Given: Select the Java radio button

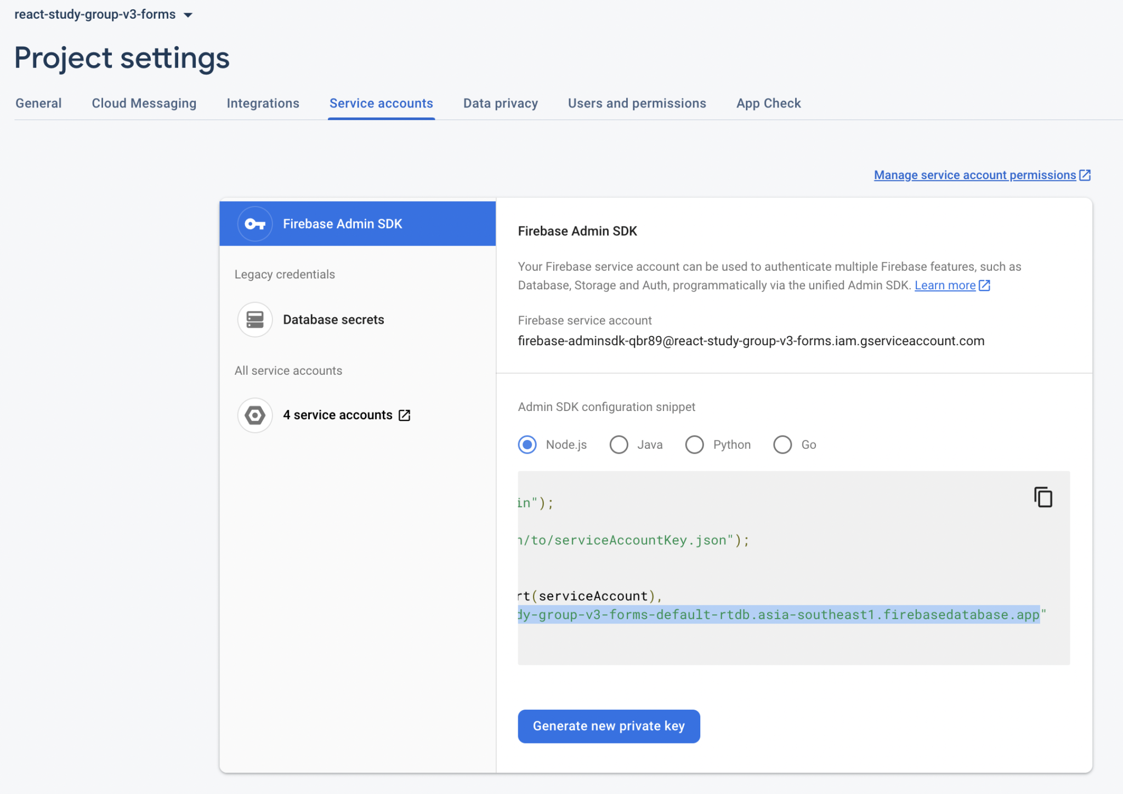Looking at the screenshot, I should pos(619,444).
